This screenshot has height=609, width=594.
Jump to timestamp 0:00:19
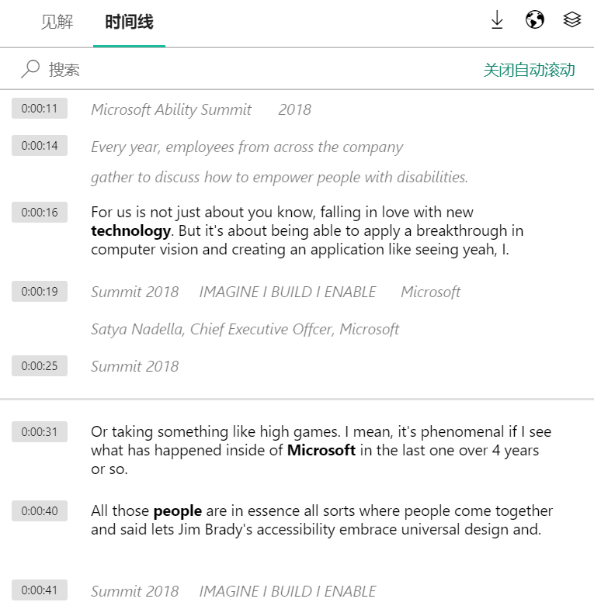tap(40, 292)
